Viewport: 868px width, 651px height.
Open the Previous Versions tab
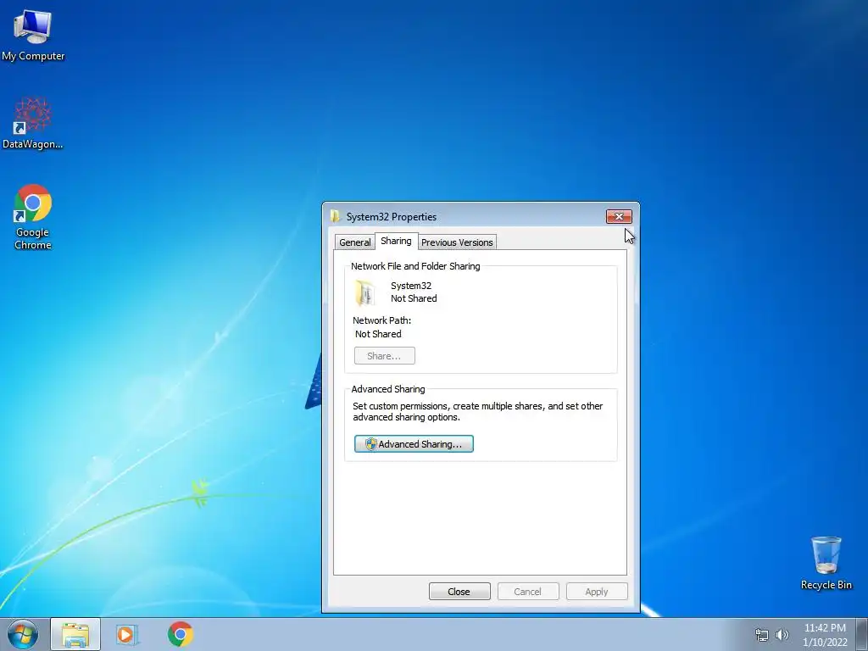point(457,242)
